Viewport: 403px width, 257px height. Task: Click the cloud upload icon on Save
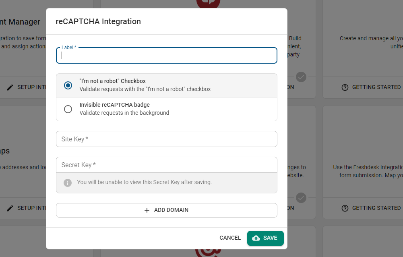(256, 238)
